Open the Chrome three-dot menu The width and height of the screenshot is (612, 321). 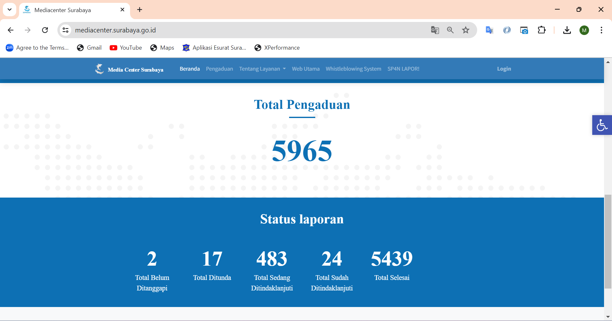[x=601, y=30]
